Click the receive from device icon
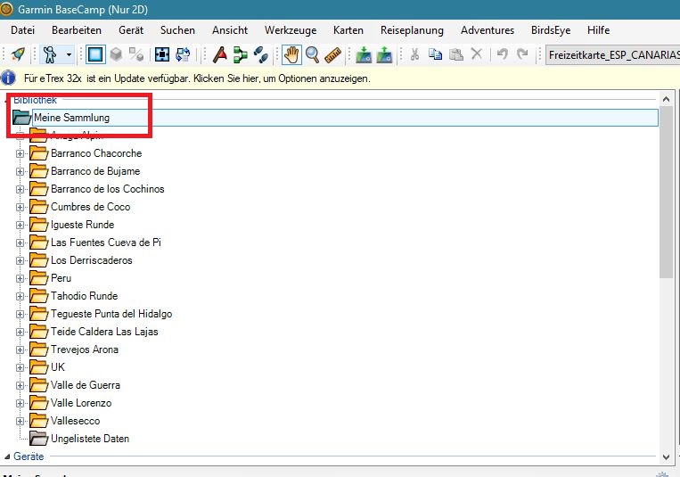Image resolution: width=680 pixels, height=477 pixels. point(384,54)
